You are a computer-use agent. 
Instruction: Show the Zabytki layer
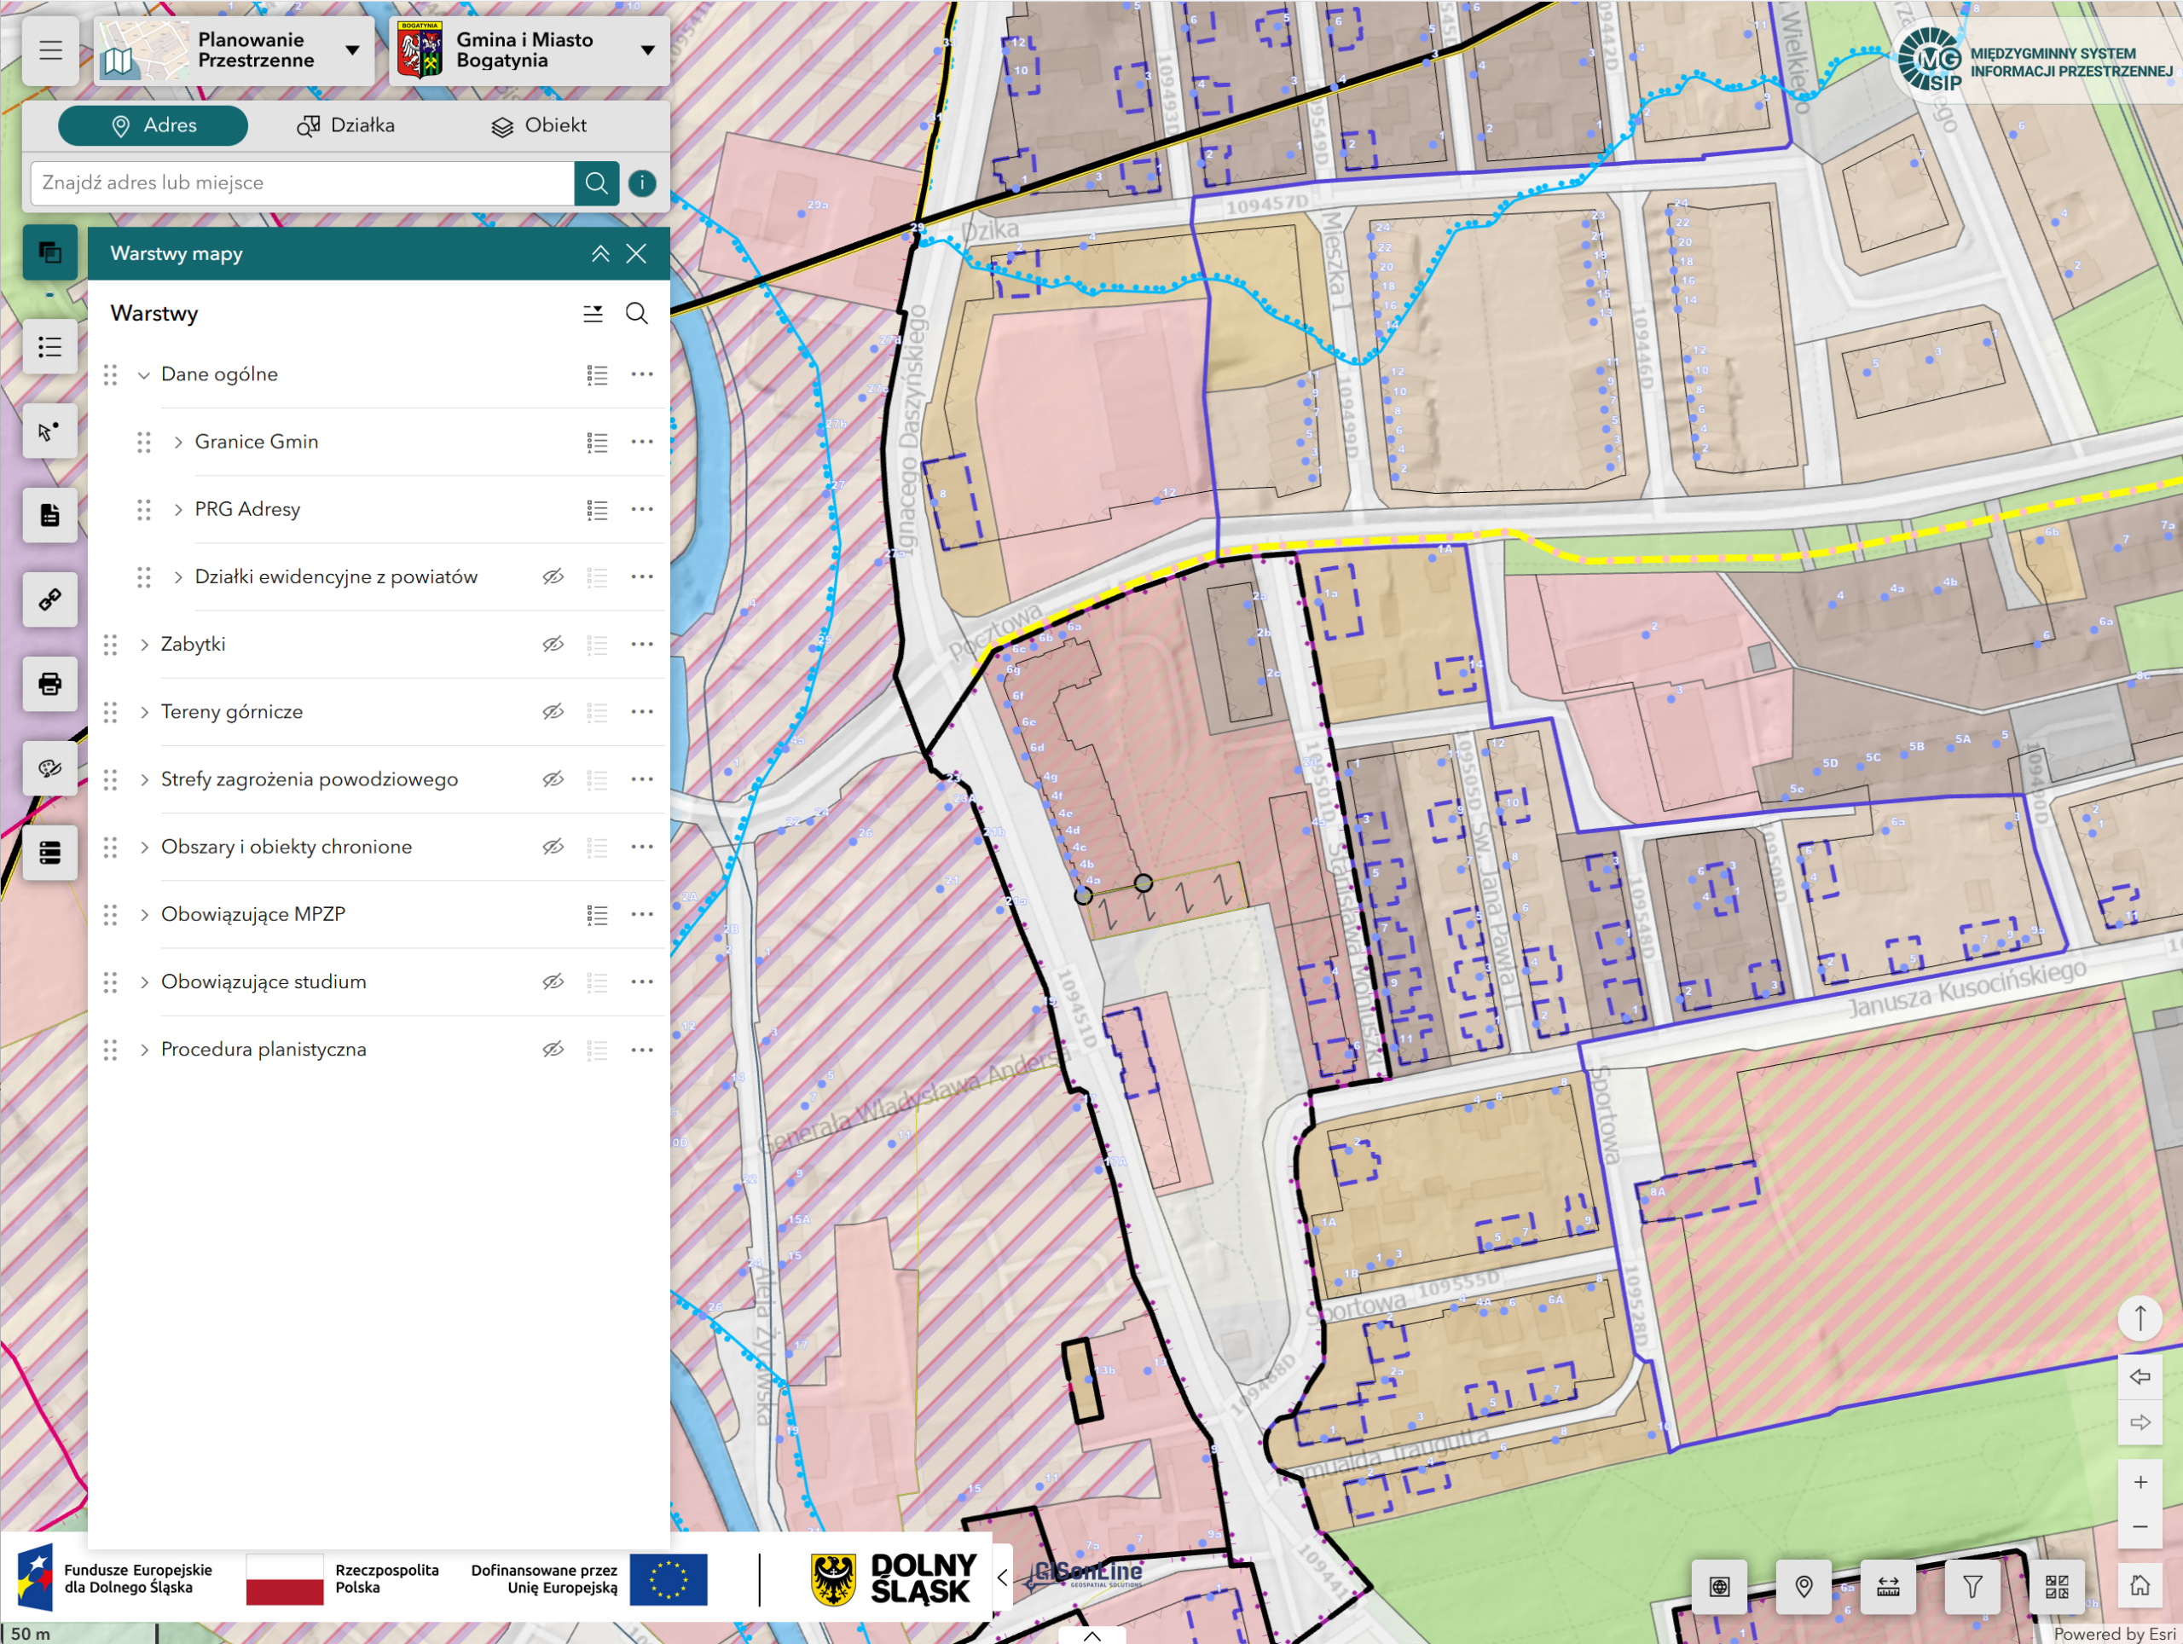(x=553, y=645)
